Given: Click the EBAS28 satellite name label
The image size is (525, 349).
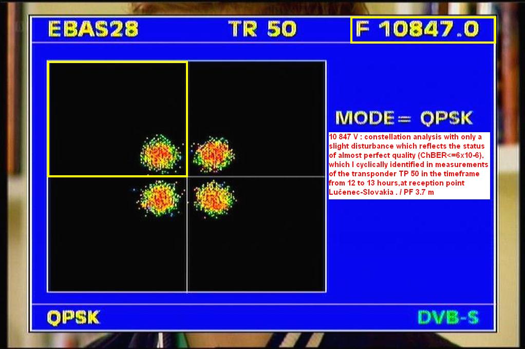Looking at the screenshot, I should tap(93, 29).
